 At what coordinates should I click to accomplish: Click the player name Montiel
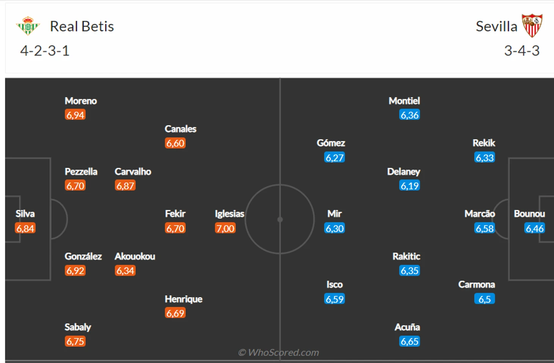pyautogui.click(x=404, y=101)
